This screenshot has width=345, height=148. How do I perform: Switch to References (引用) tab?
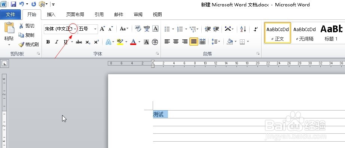click(x=99, y=15)
